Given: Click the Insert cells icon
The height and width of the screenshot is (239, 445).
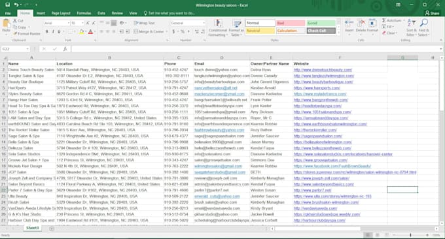Looking at the screenshot, I should pyautogui.click(x=349, y=24).
